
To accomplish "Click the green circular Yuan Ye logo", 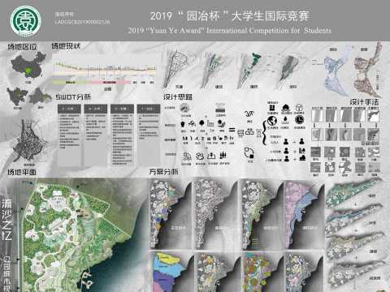I will point(26,21).
